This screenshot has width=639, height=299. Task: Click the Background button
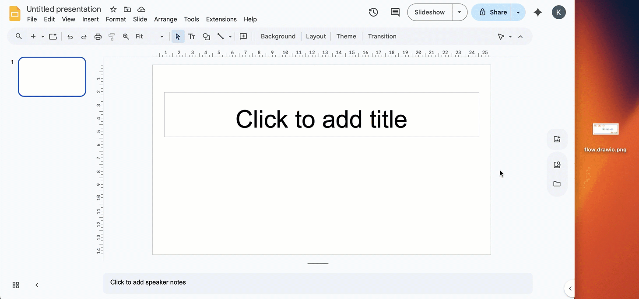(x=278, y=36)
